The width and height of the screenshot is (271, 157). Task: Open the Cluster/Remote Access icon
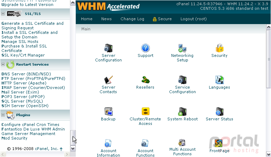point(145,111)
